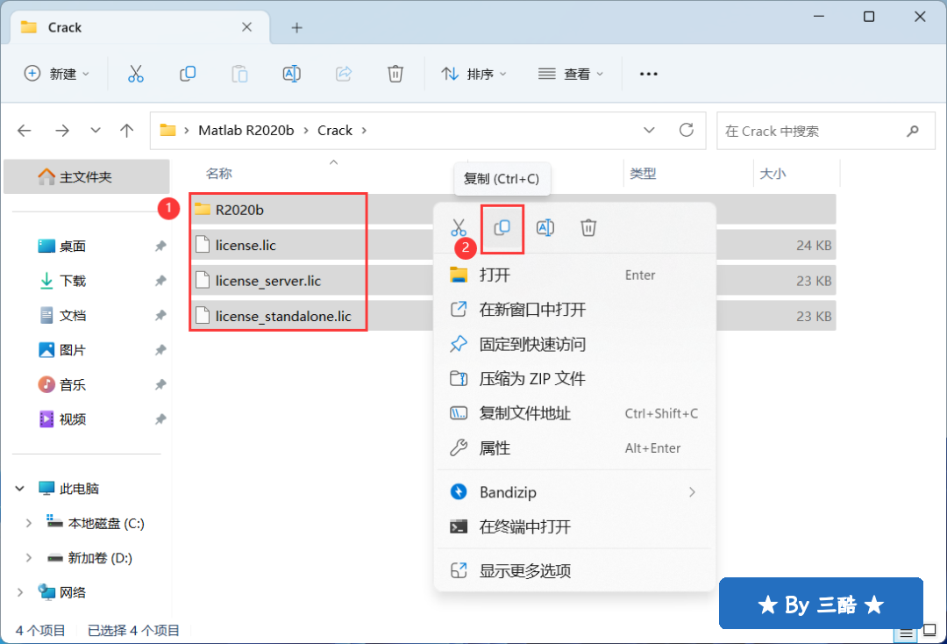This screenshot has height=644, width=947.
Task: Expand the 新加卷 (D:) tree node
Action: [28, 558]
